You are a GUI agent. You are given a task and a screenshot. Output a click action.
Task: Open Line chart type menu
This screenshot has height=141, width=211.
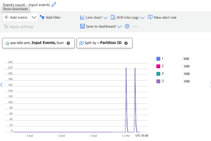(x=94, y=17)
